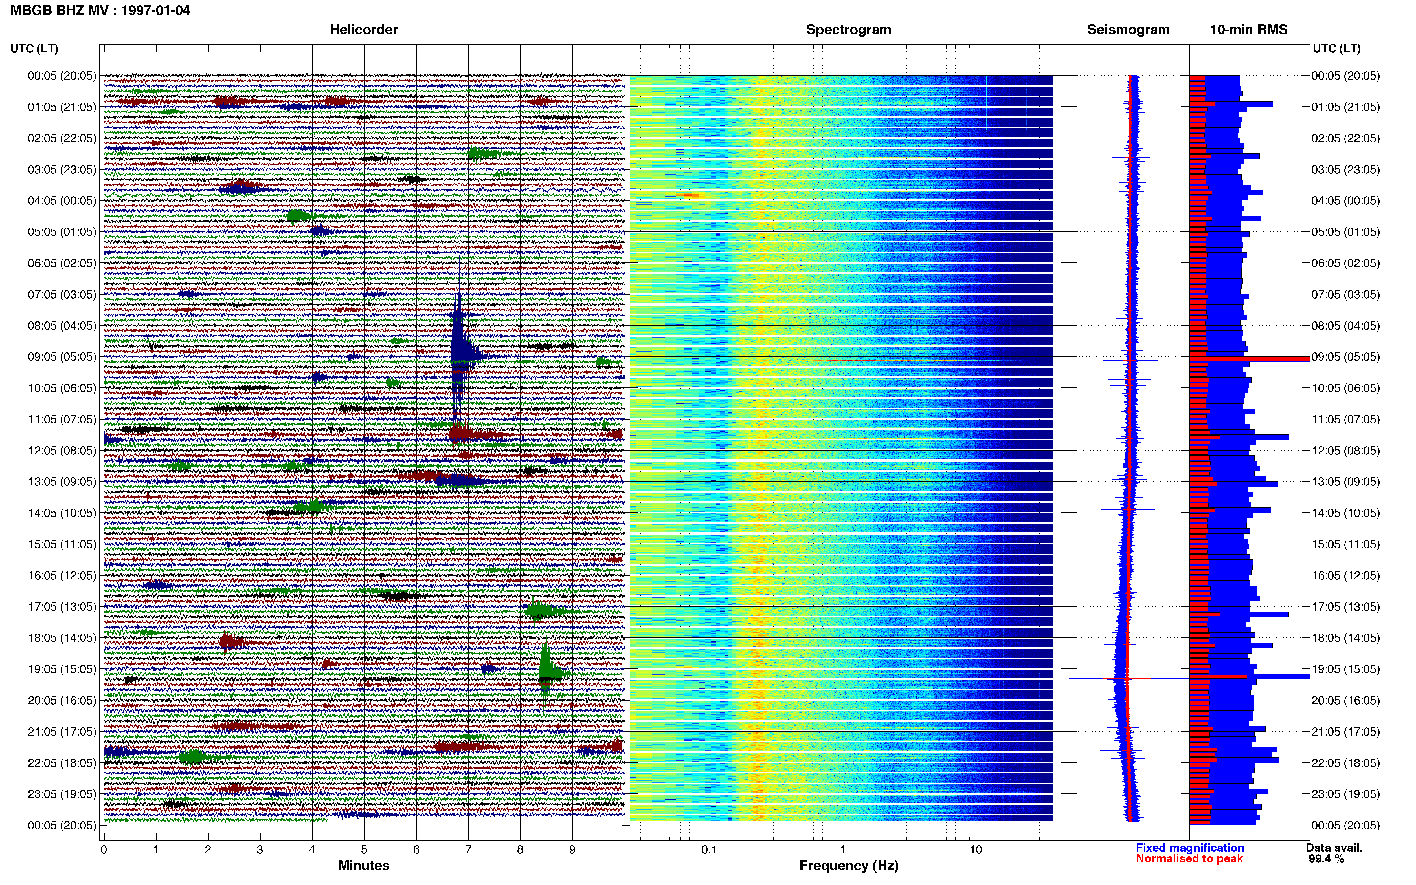This screenshot has width=1416, height=885.
Task: Click the 'Data avail.' label
Action: pos(1334,848)
